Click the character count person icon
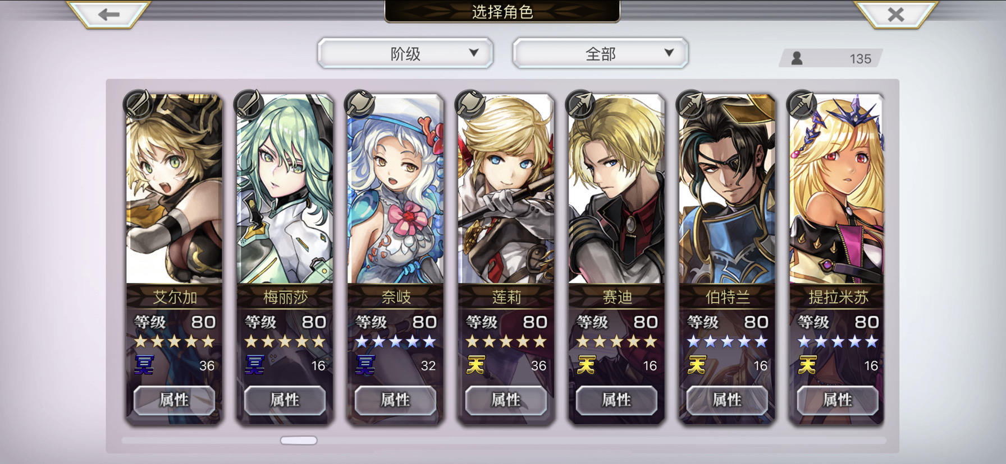 point(797,58)
